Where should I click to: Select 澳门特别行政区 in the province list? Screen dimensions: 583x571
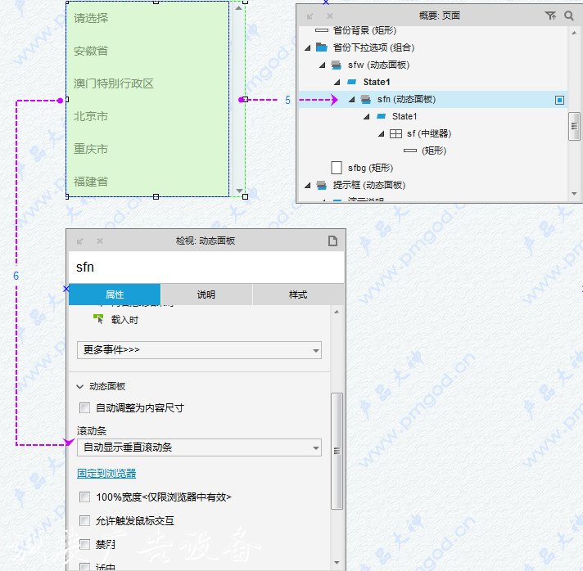coord(113,83)
